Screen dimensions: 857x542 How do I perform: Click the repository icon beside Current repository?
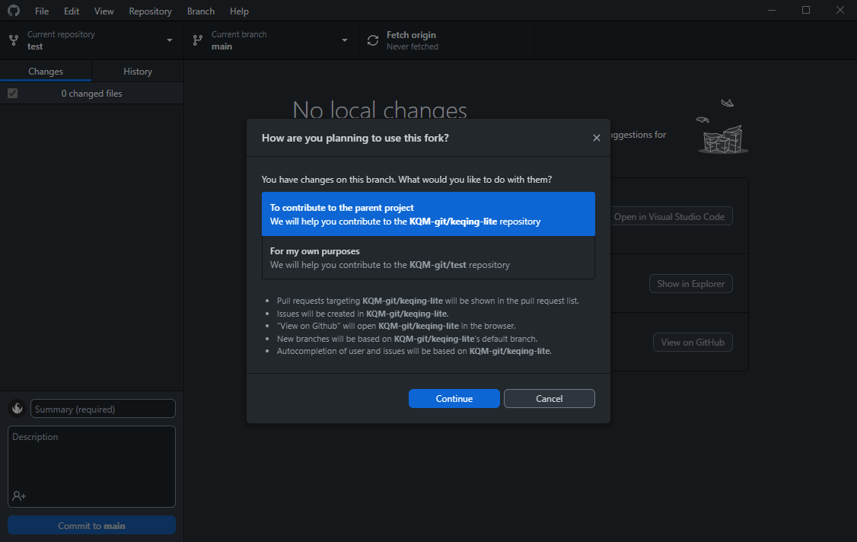tap(14, 40)
